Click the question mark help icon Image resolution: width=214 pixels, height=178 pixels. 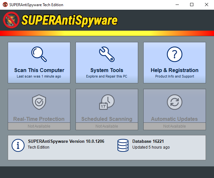click(x=174, y=54)
